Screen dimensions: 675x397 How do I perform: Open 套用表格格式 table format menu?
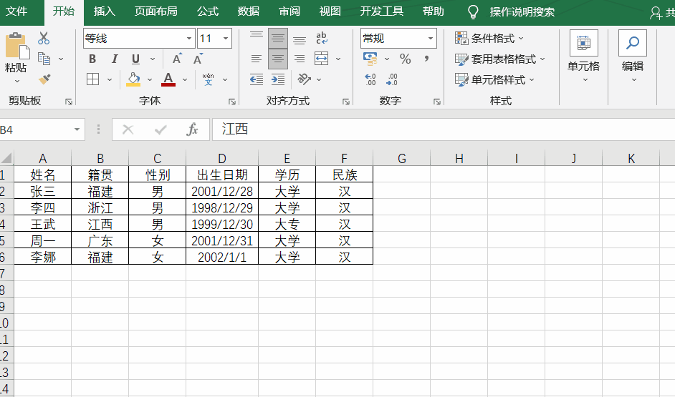pos(499,59)
